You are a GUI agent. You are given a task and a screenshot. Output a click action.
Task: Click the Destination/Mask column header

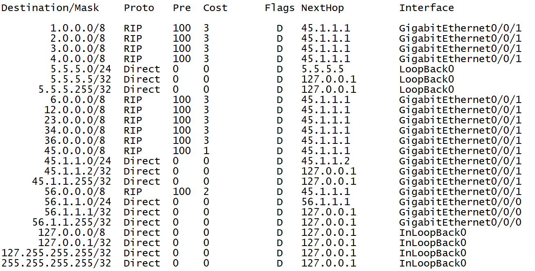pos(50,8)
